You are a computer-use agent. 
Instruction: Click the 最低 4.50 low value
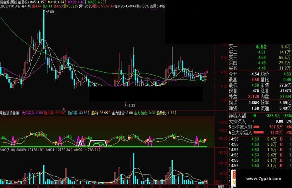pyautogui.click(x=255, y=85)
